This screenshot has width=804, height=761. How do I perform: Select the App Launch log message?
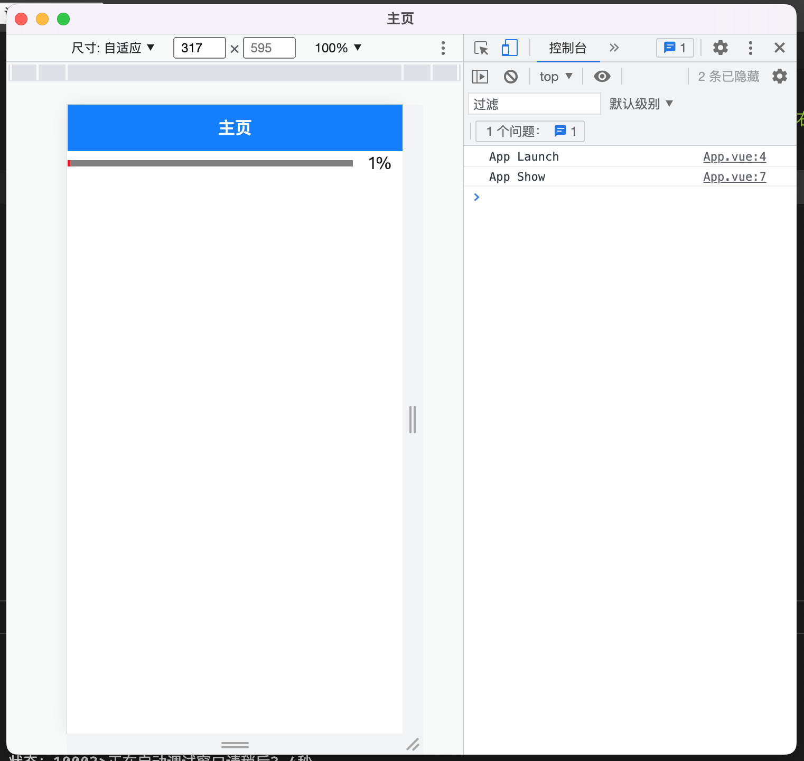coord(523,157)
